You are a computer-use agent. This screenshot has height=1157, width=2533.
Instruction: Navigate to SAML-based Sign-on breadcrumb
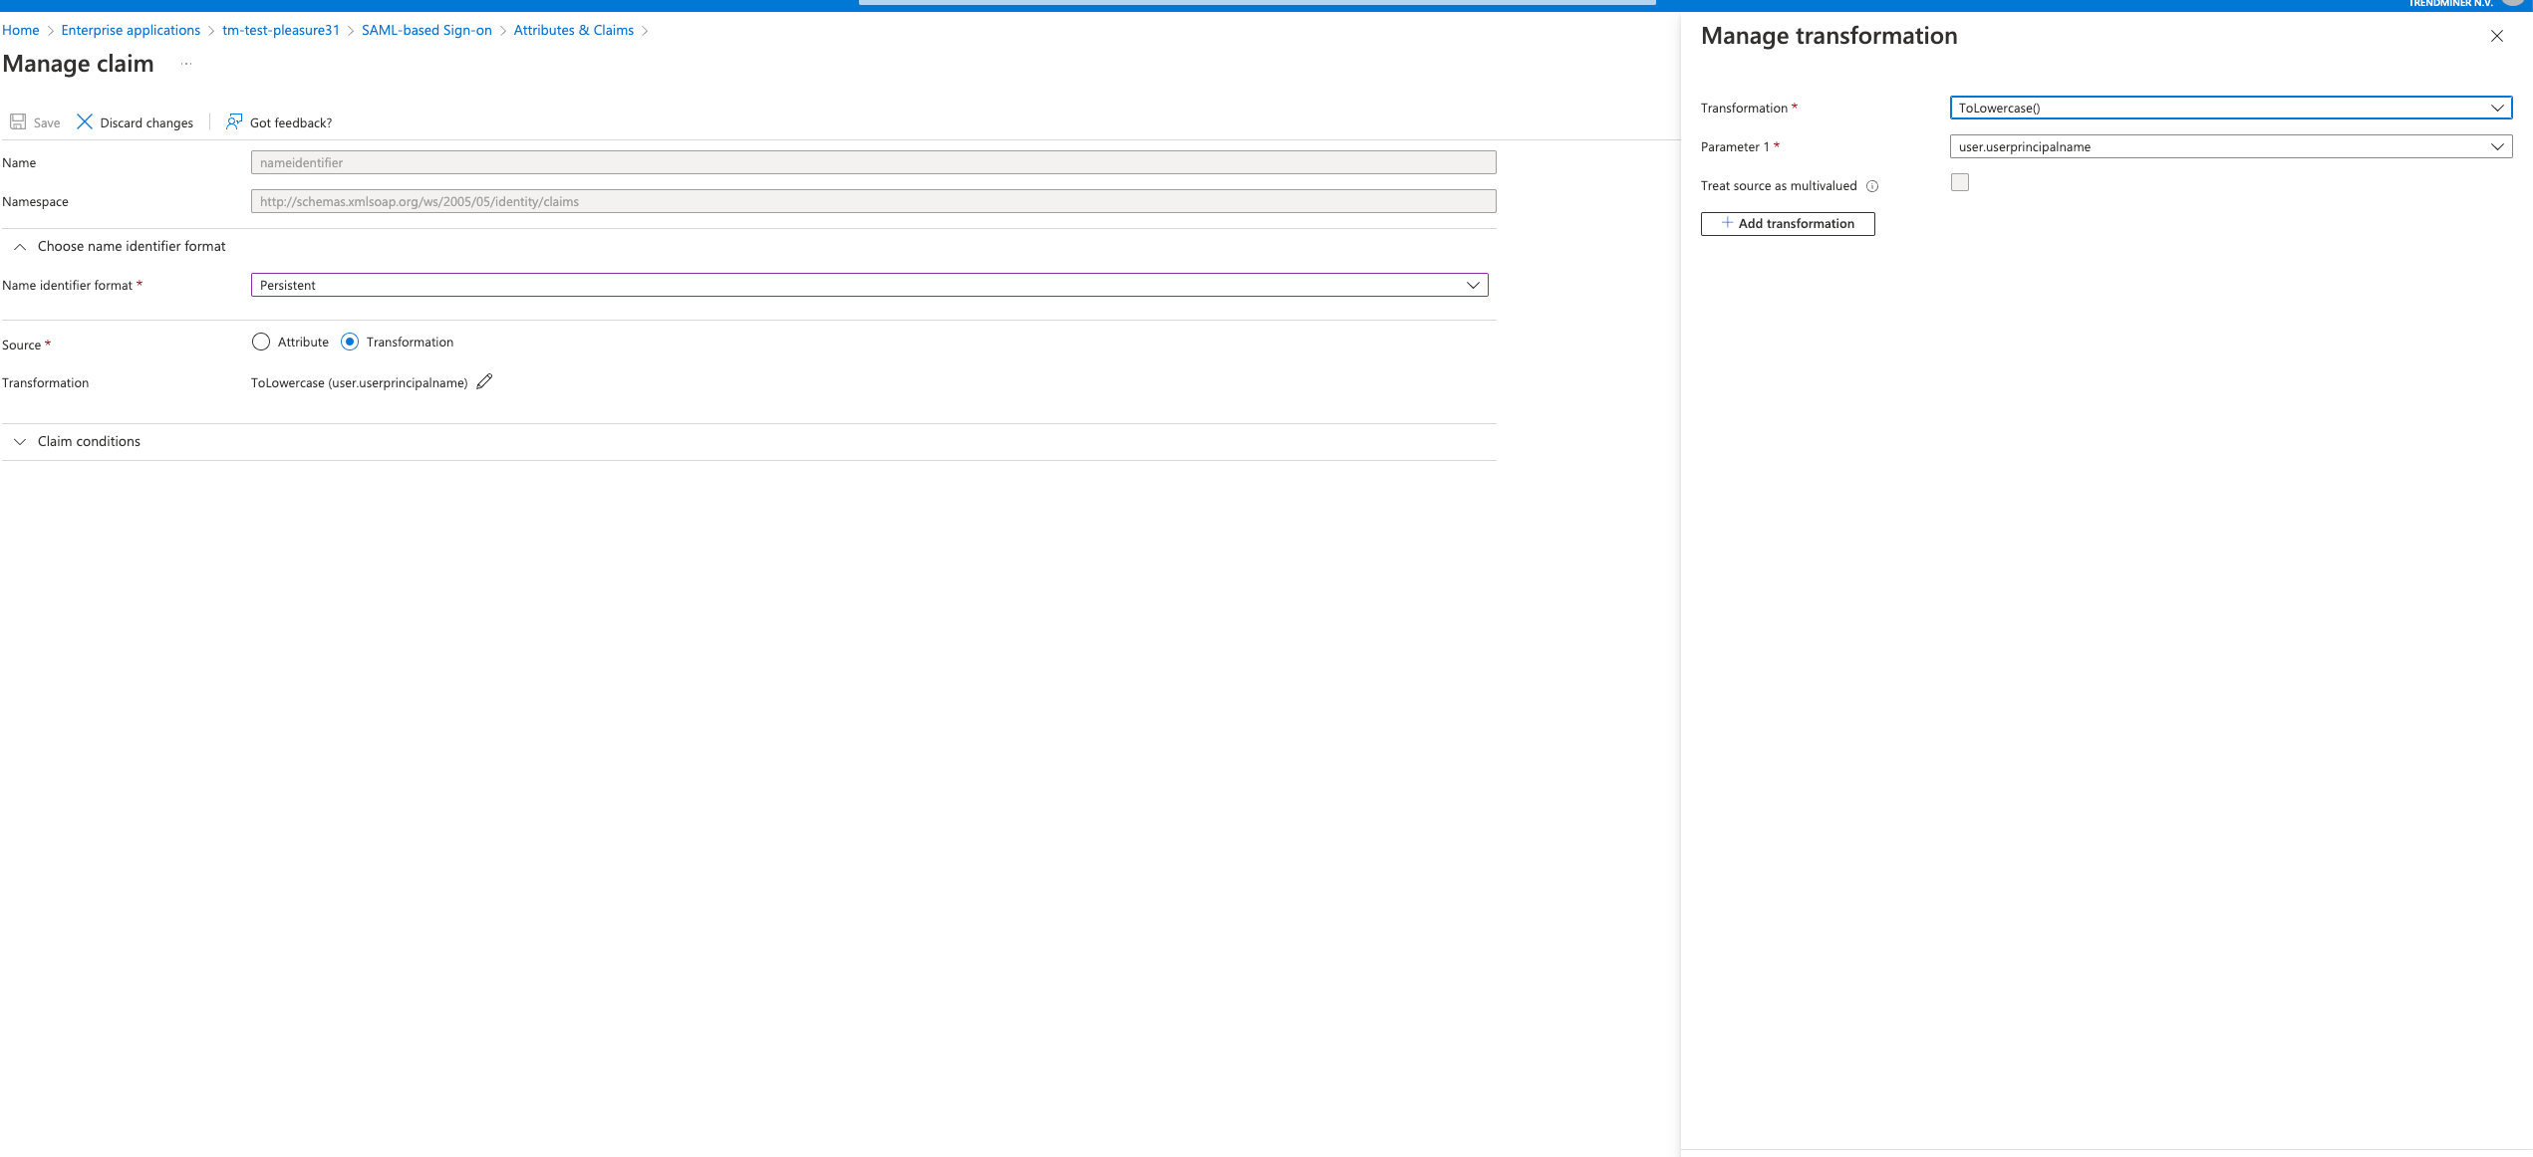(426, 30)
